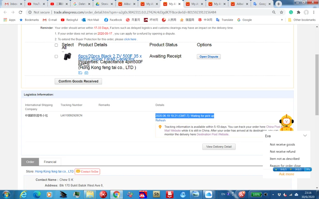The height and width of the screenshot is (199, 319).
Task: Click tracking number LA110092928CN
Action: [x=71, y=115]
